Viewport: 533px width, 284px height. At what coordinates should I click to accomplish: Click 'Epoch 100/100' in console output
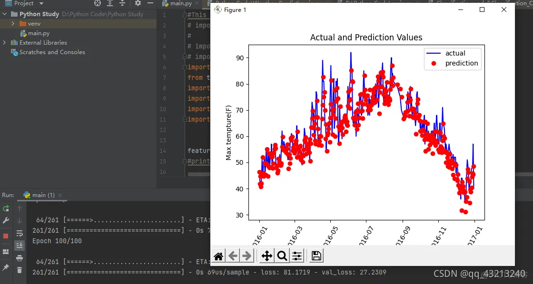point(57,241)
